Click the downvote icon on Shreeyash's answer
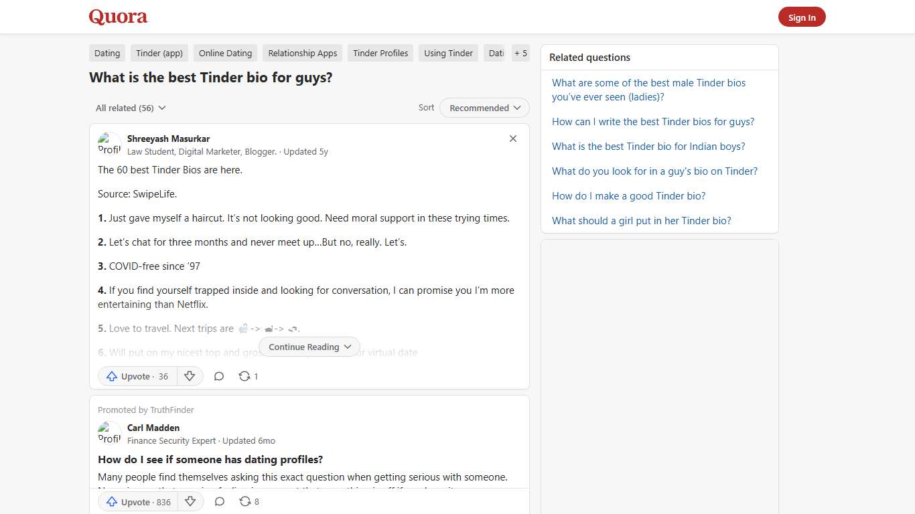 (x=190, y=376)
